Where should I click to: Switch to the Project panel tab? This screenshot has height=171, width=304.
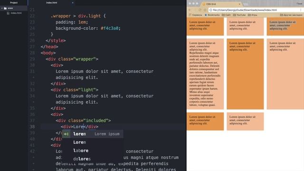click(x=14, y=3)
